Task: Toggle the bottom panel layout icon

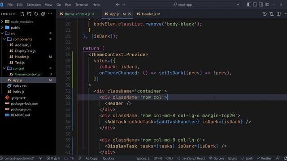Action: [x=255, y=4]
